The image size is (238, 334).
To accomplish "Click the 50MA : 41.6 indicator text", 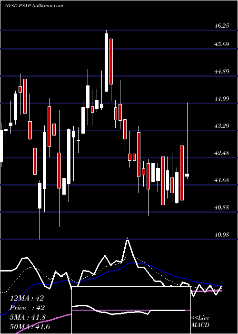I will (30, 326).
